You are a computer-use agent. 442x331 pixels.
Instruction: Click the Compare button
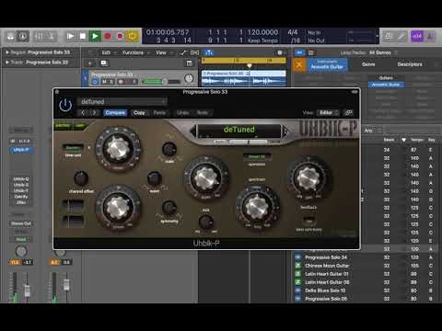click(115, 113)
